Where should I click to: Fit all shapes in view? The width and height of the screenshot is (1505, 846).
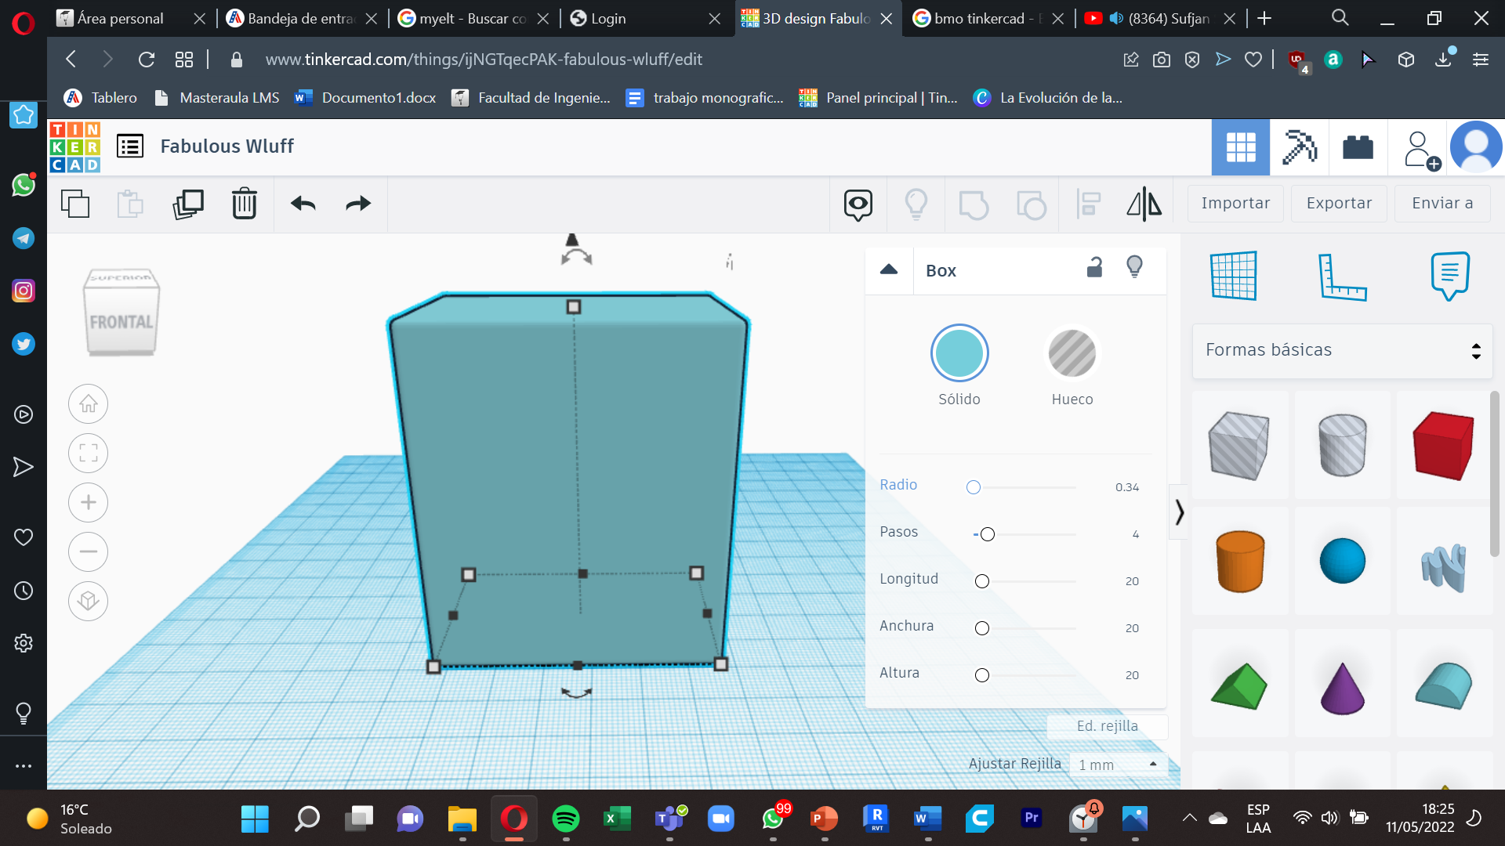(88, 453)
